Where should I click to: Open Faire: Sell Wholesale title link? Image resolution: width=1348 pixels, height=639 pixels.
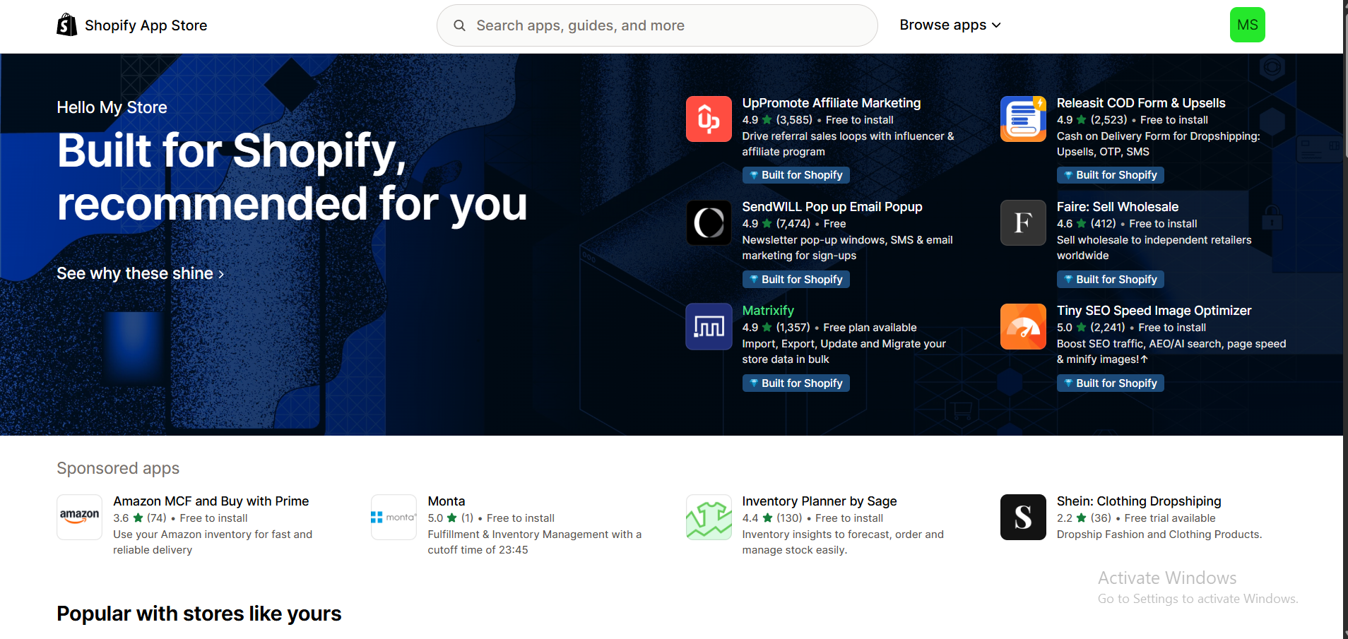pyautogui.click(x=1118, y=207)
